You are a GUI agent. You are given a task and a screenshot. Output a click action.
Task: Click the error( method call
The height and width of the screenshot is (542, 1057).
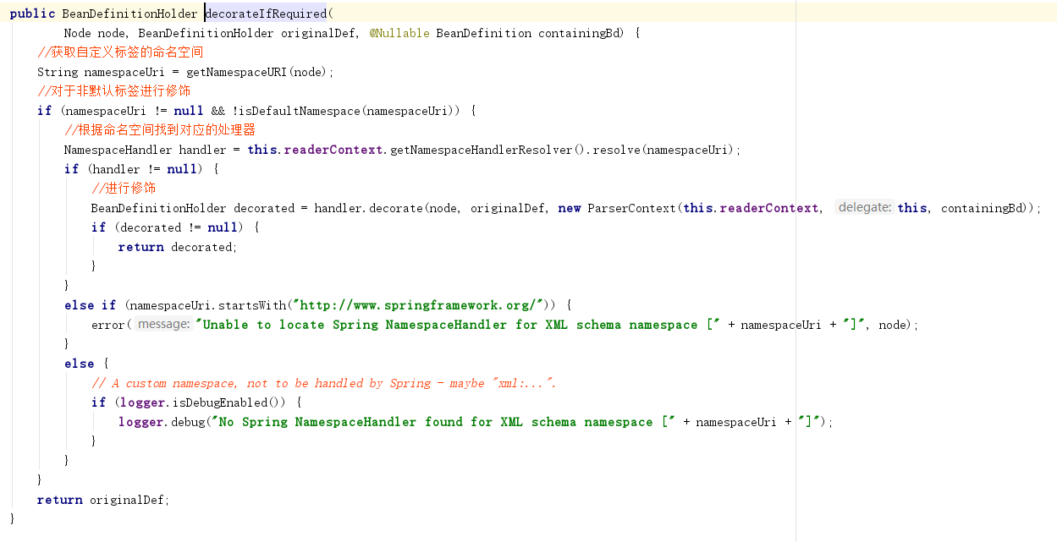coord(110,325)
